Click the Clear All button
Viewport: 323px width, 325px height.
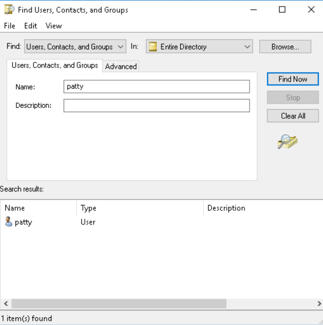point(293,116)
